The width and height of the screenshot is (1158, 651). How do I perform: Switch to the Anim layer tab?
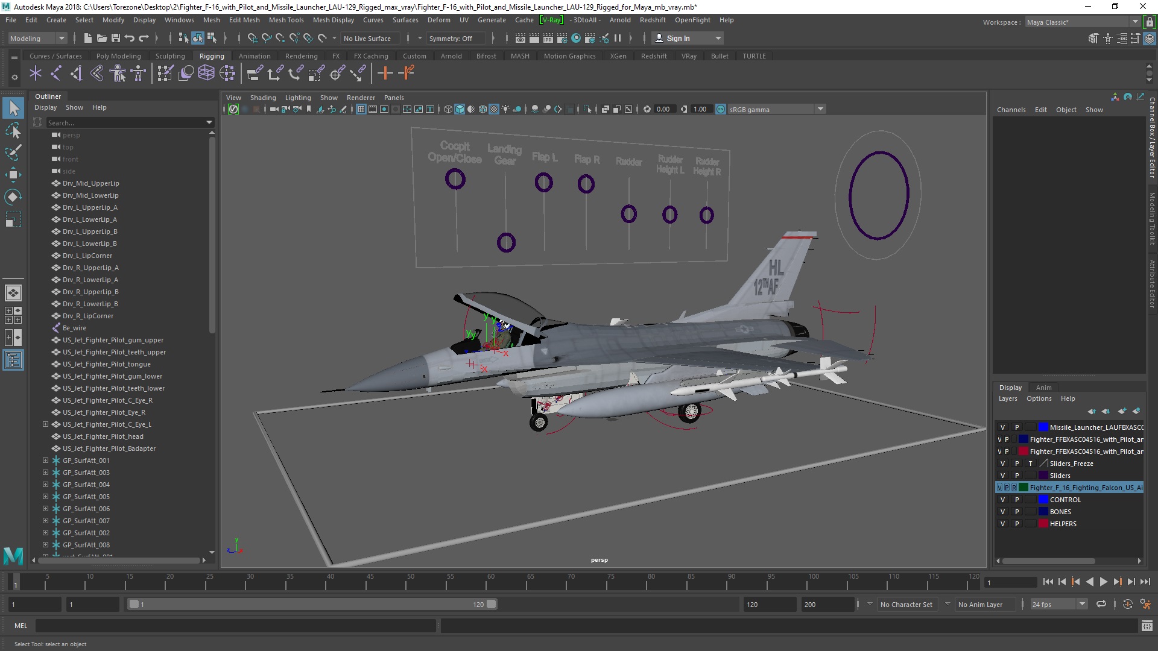1043,388
